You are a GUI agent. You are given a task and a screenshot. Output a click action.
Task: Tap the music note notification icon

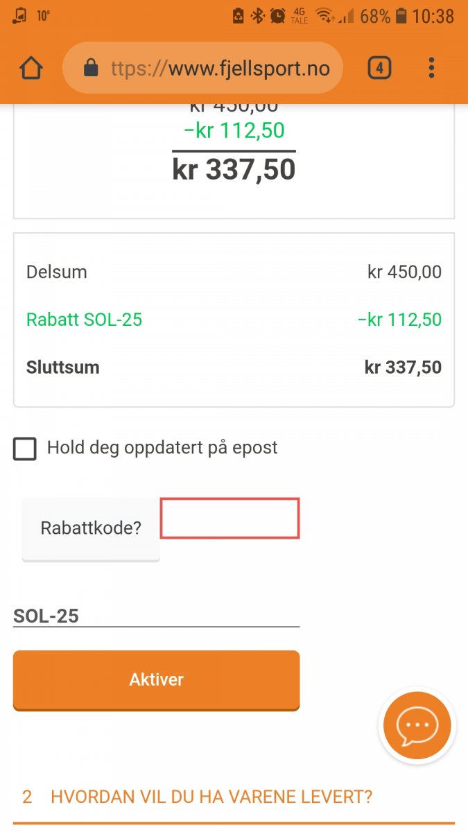(x=21, y=15)
